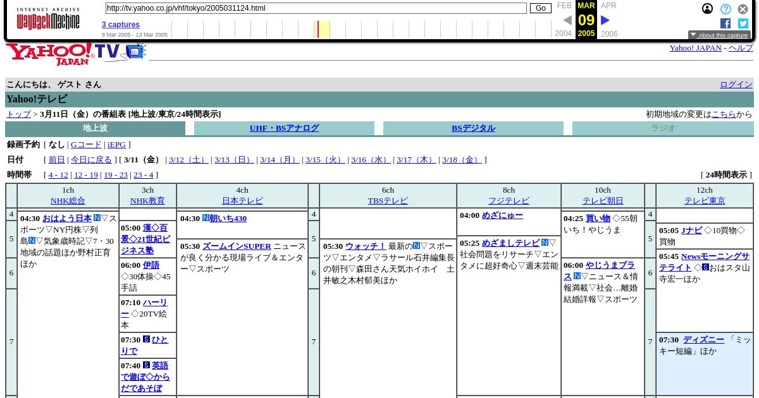Go to previous capture arrow
Viewport: 759px width, 398px height.
pyautogui.click(x=567, y=20)
